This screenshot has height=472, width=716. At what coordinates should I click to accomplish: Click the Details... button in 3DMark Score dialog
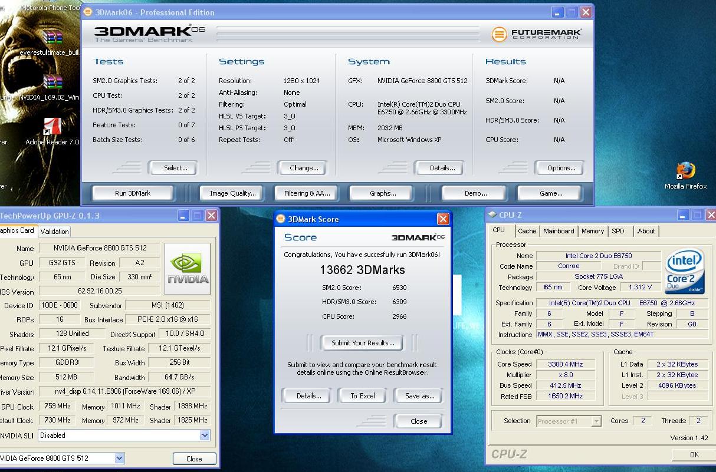(306, 396)
